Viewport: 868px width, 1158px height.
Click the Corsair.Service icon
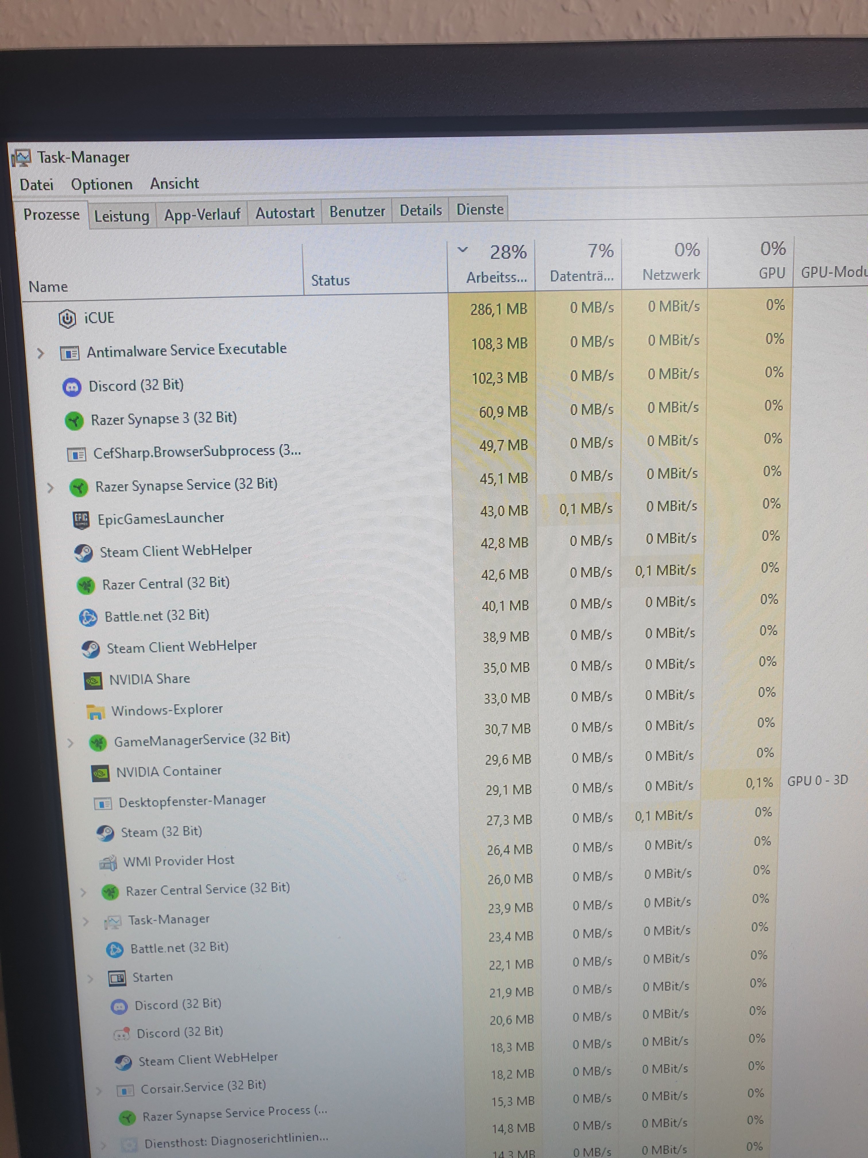click(x=125, y=1091)
